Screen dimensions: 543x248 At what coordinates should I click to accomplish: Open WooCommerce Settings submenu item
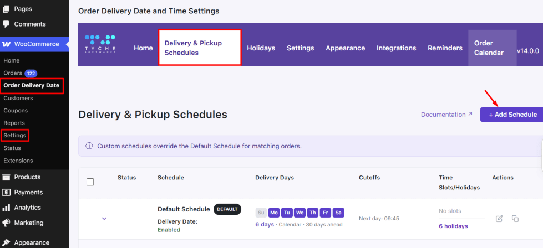[x=15, y=136]
